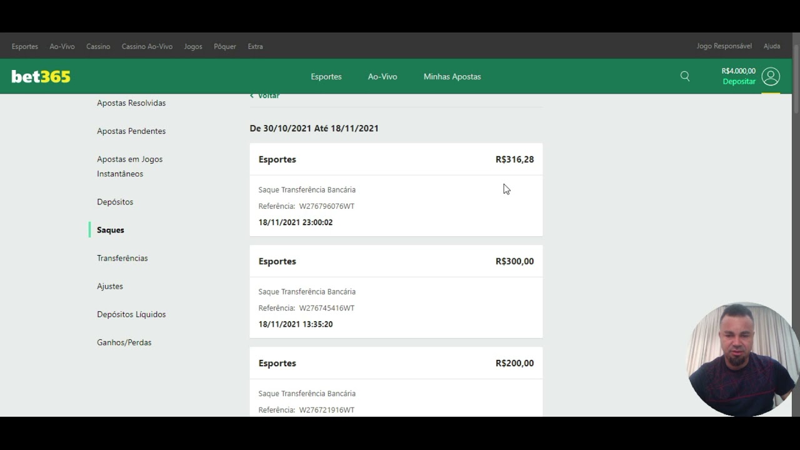Click the R$316,28 withdrawal amount

tap(515, 159)
